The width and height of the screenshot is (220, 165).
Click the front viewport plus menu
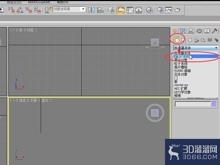click(x=14, y=30)
